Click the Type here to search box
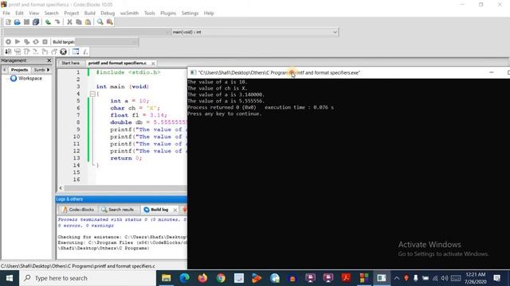The height and width of the screenshot is (286, 510). click(88, 278)
